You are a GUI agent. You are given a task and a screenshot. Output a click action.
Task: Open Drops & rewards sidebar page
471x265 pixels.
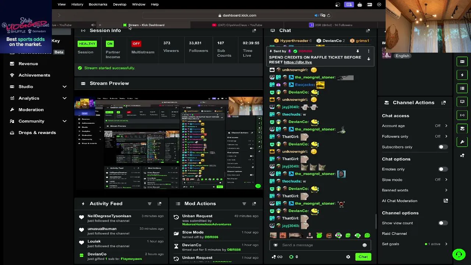37,132
